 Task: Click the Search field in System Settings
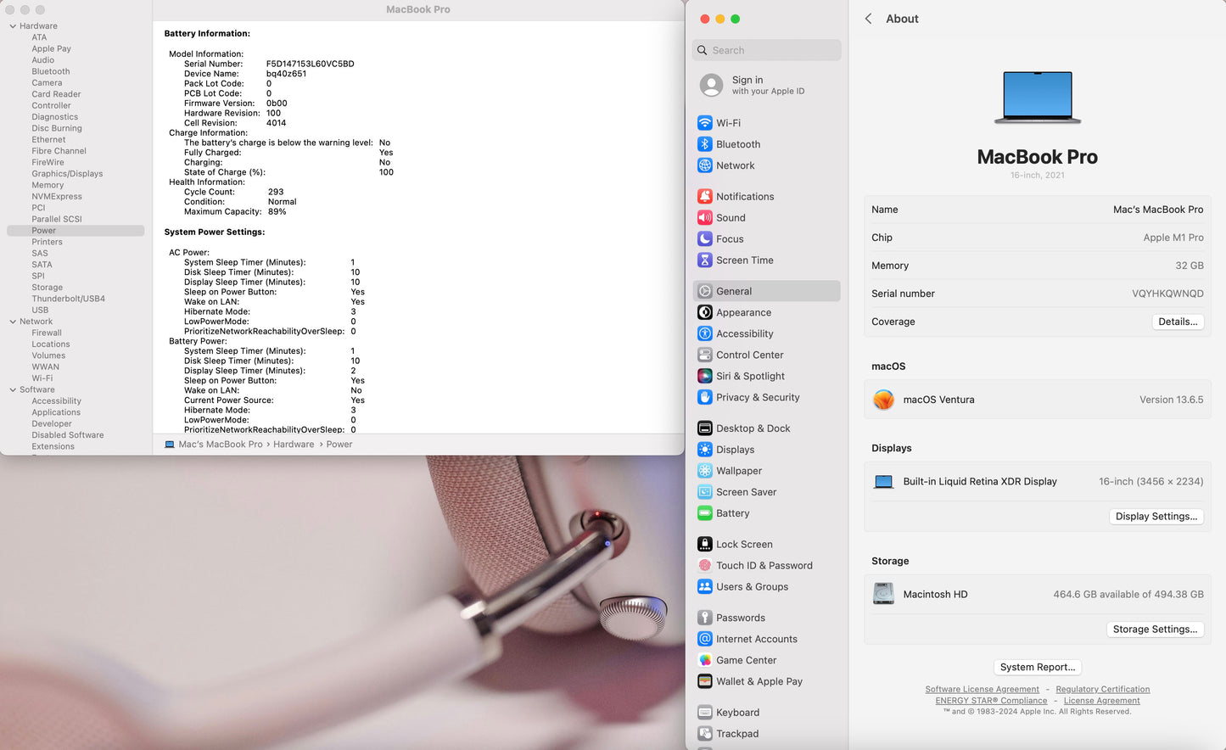tap(767, 50)
